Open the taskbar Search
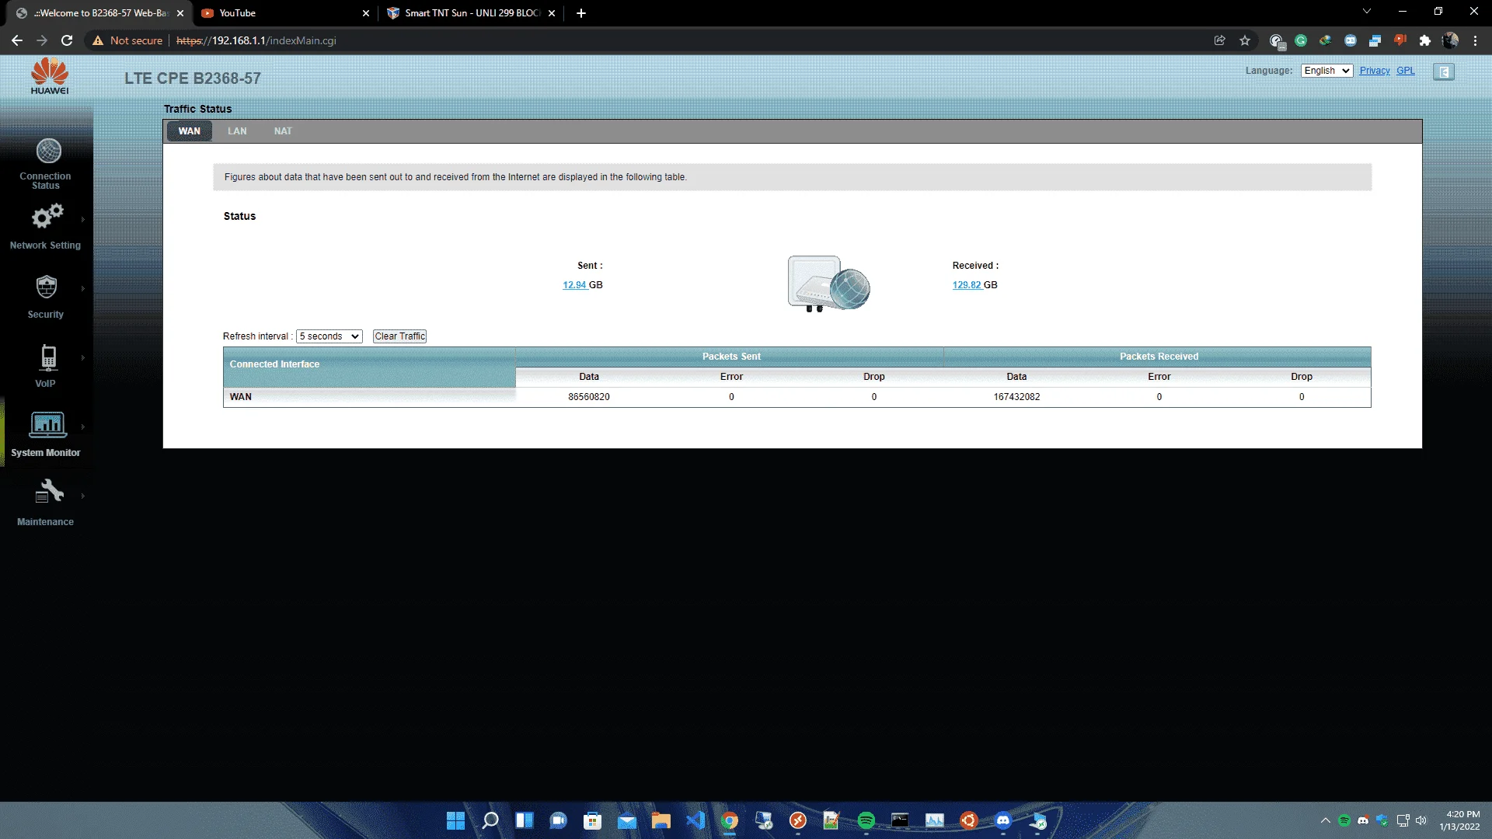 pyautogui.click(x=490, y=820)
